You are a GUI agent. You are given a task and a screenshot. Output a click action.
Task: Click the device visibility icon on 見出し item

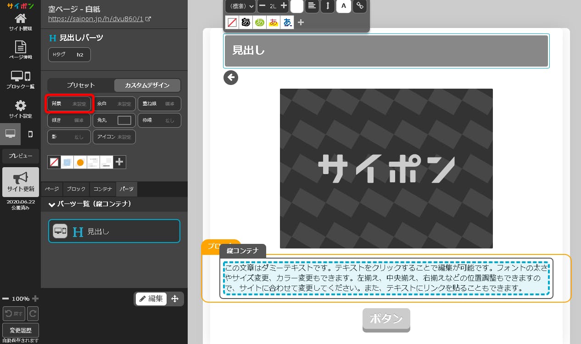tap(60, 231)
